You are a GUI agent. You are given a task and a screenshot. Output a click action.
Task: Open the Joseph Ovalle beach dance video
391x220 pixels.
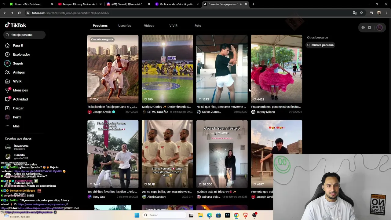pos(113,69)
